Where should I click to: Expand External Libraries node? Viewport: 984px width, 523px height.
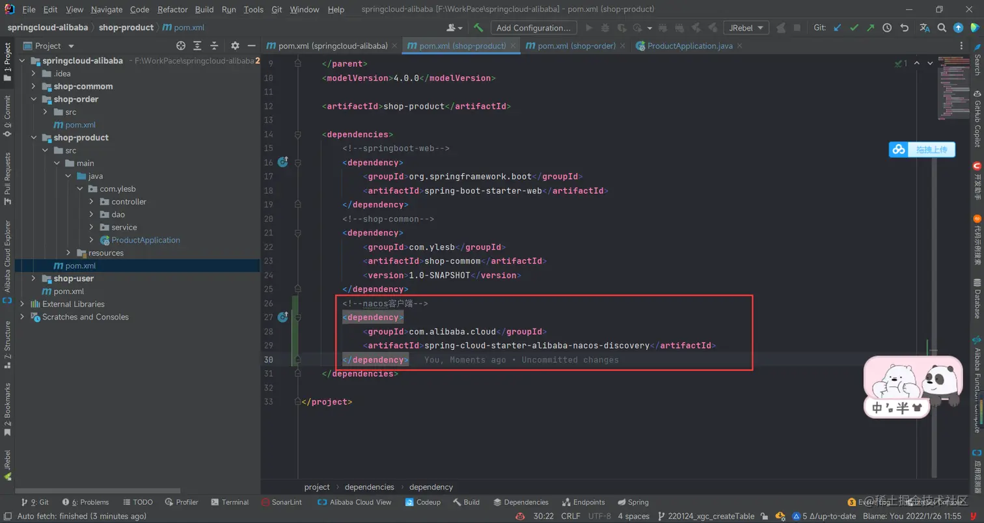(23, 304)
